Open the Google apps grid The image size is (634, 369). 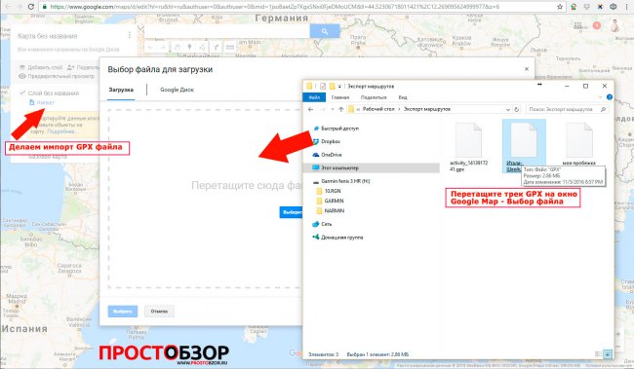[x=577, y=25]
